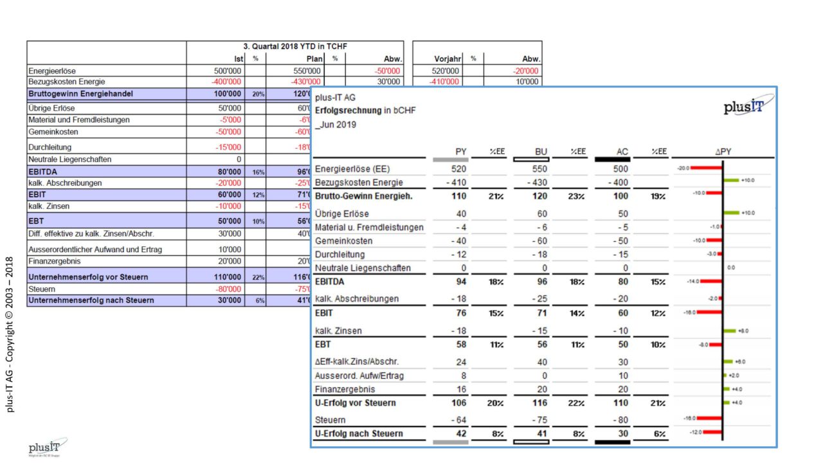
Task: Click the 'BU' column header in the front report
Action: [541, 152]
